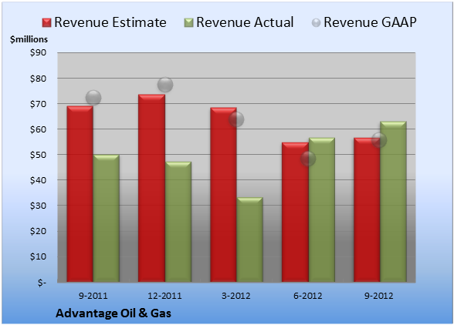Click the 9-2012 quarter label
Viewport: 454px width, 325px height.
pyautogui.click(x=379, y=296)
